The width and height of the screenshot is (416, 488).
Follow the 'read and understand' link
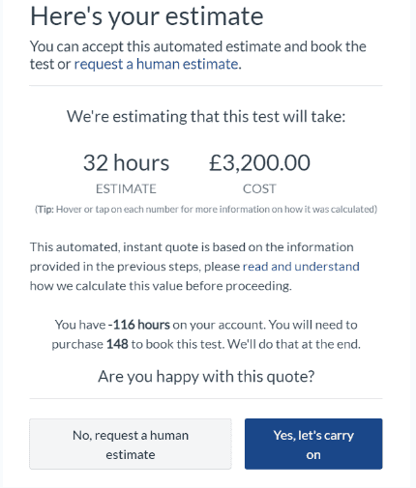pos(301,267)
